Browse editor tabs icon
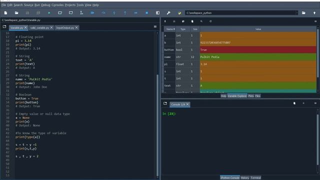This screenshot has width=320, height=180. click(x=4, y=26)
